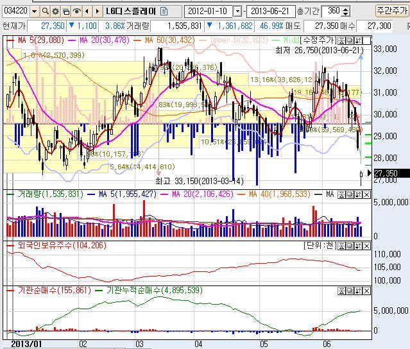
Task: Maximize the price chart panel
Action: [x=350, y=40]
